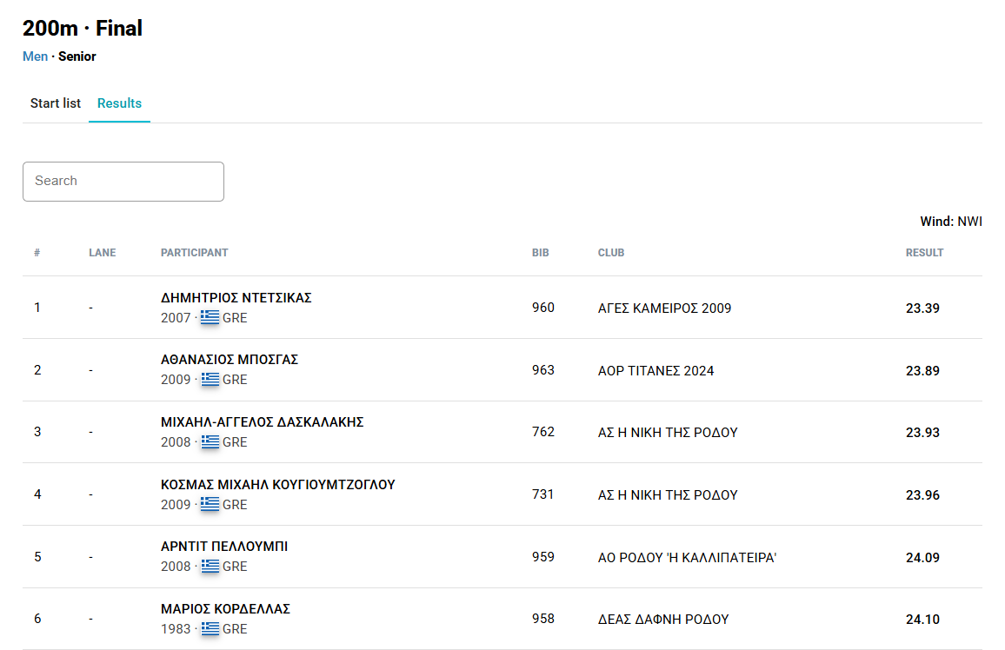Switch to the Start list tab
The image size is (1005, 650).
point(56,103)
